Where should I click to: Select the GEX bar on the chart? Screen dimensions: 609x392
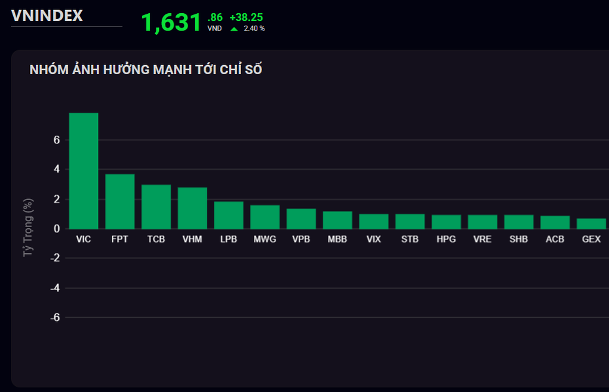coord(590,223)
